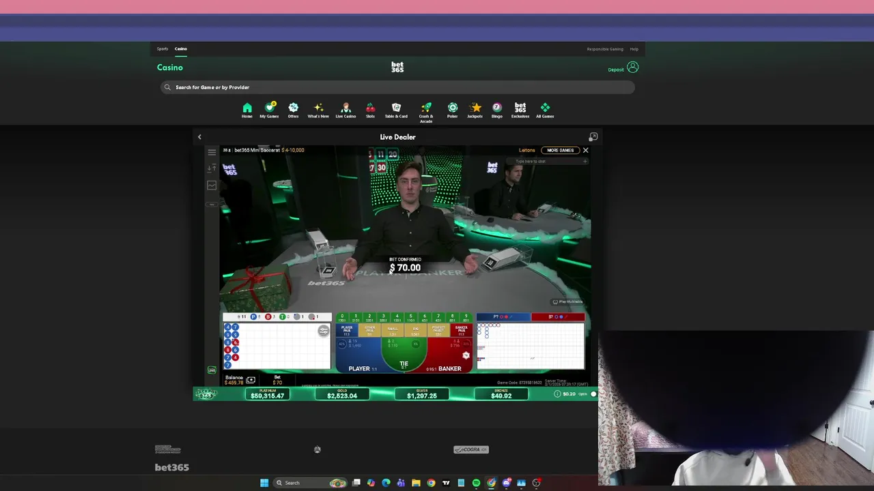Click the Deposit link
This screenshot has height=491, width=874.
pos(616,70)
